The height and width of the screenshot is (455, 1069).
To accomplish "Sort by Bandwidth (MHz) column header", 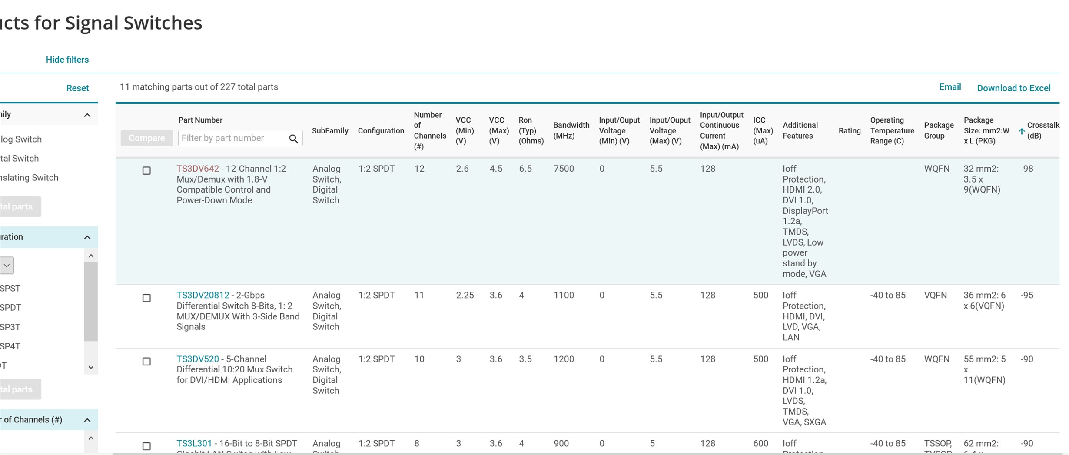I will pos(571,130).
